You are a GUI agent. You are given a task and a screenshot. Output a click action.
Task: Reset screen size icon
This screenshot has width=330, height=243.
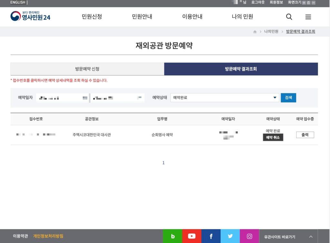(308, 3)
